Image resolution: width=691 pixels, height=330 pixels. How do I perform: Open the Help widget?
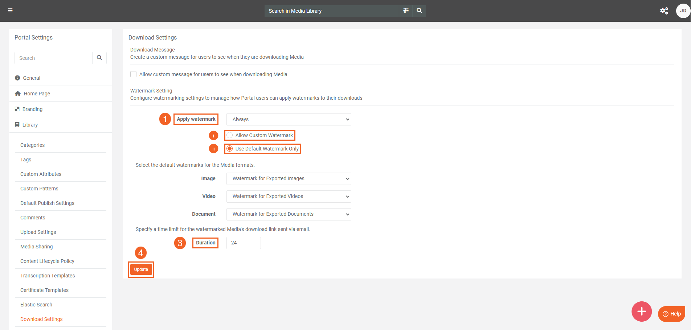(671, 314)
